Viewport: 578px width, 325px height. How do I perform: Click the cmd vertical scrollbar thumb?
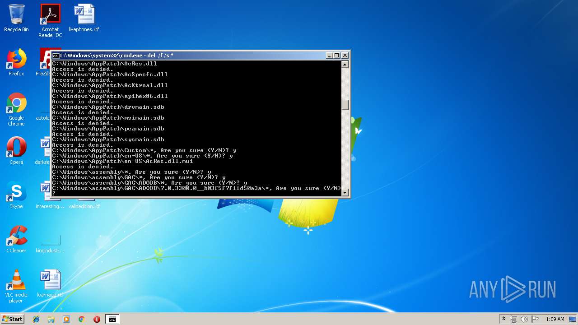pos(345,105)
